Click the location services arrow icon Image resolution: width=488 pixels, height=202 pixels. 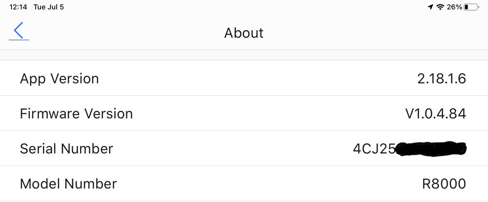pyautogui.click(x=430, y=7)
